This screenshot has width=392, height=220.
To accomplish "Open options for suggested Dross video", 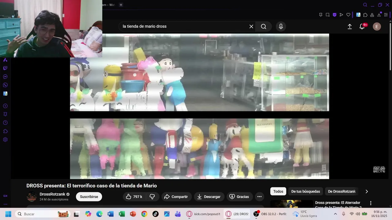I will coord(371,203).
